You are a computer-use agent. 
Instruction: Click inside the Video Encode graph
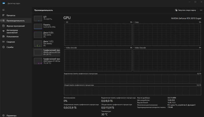click(98, 60)
